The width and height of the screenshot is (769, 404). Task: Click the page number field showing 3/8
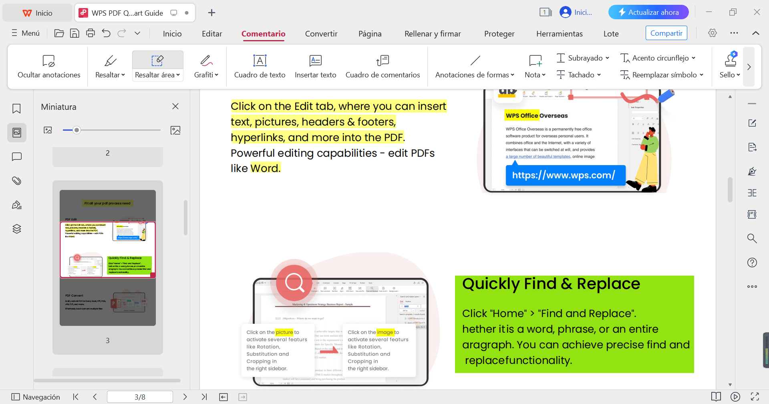tap(140, 397)
